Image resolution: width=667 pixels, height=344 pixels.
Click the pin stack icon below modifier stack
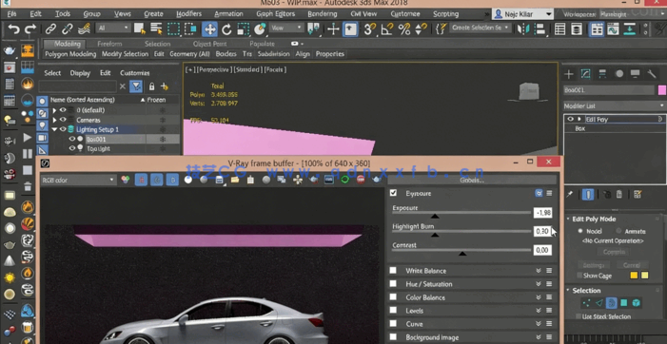click(569, 195)
